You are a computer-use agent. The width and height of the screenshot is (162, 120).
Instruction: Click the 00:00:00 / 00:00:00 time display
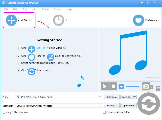[x=152, y=77]
